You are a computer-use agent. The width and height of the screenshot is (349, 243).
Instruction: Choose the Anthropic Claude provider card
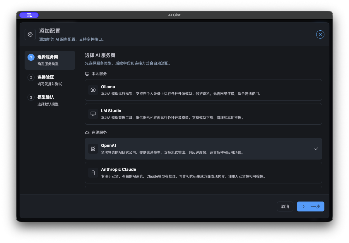point(203,173)
